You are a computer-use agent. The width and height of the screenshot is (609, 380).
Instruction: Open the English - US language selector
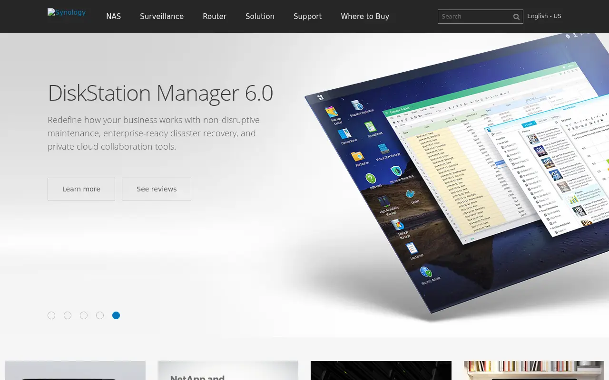tap(544, 16)
